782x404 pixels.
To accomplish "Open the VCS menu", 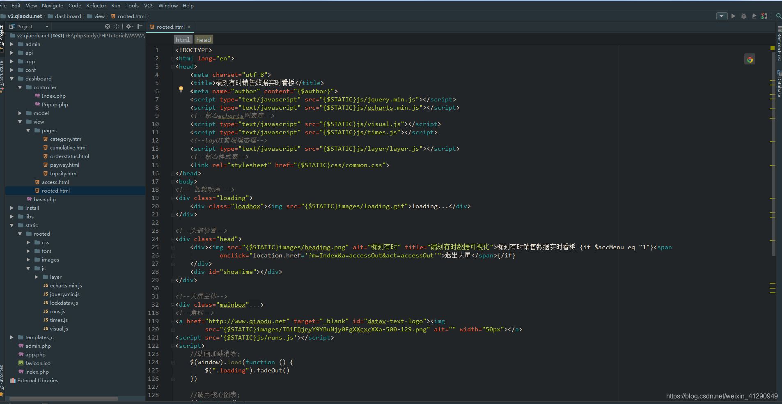I will point(149,5).
